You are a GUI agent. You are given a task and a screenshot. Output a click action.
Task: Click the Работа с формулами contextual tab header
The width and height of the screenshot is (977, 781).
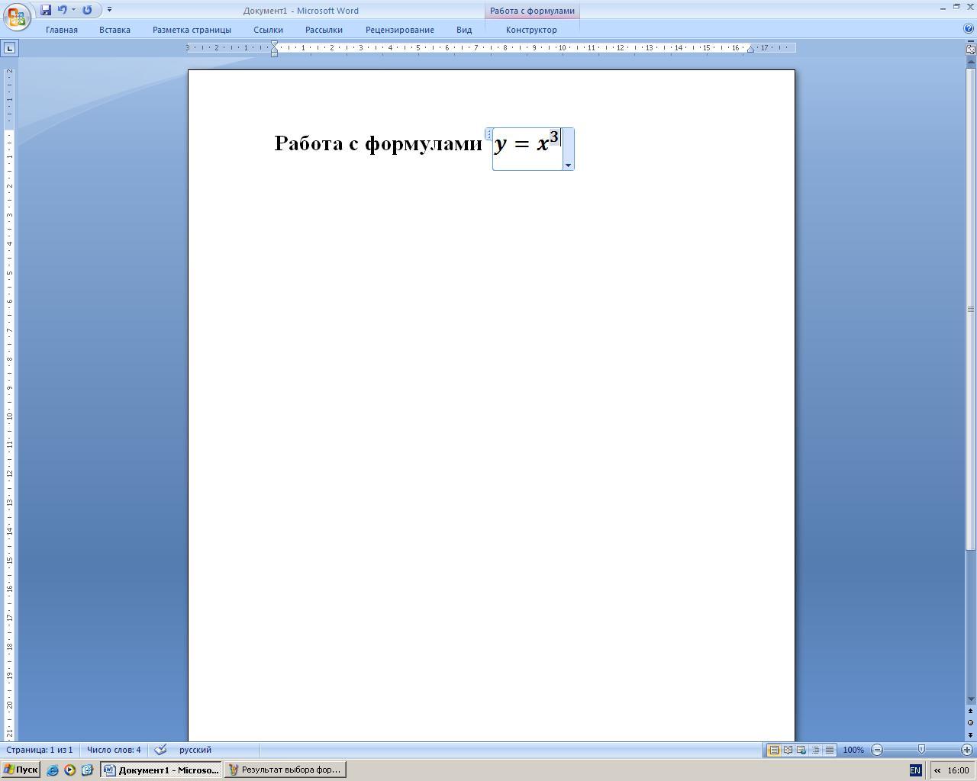[532, 11]
